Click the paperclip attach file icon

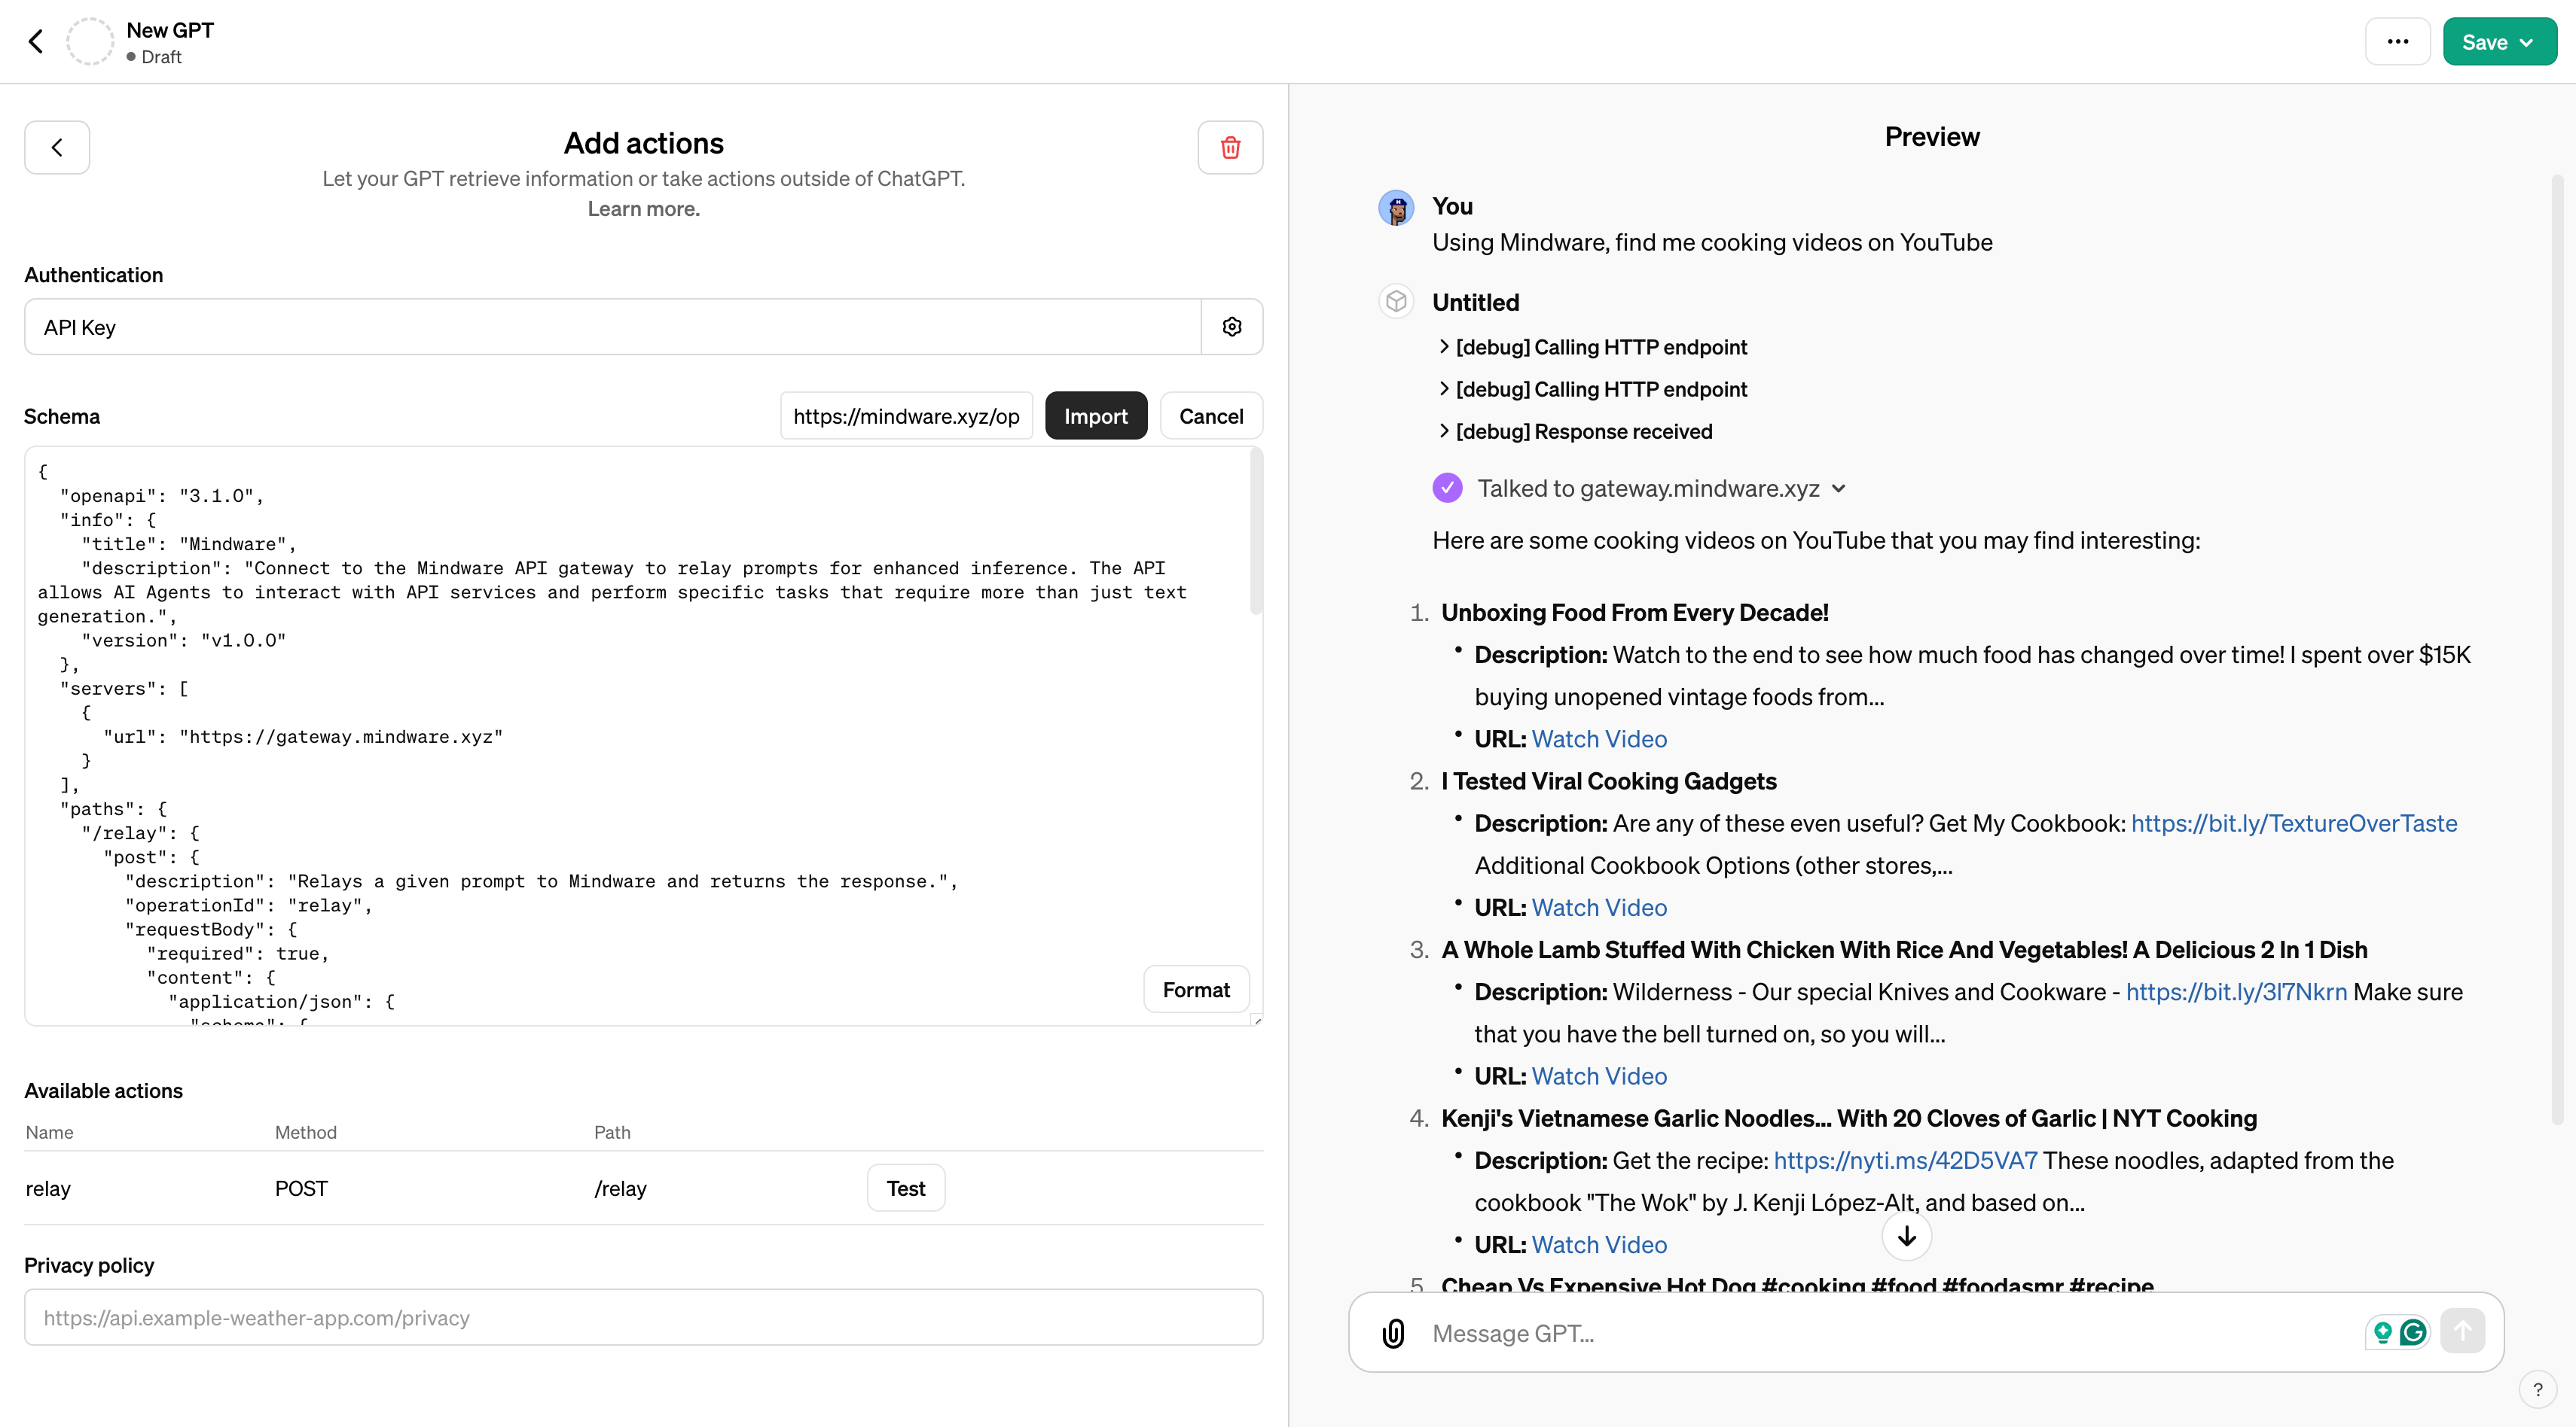pos(1393,1333)
